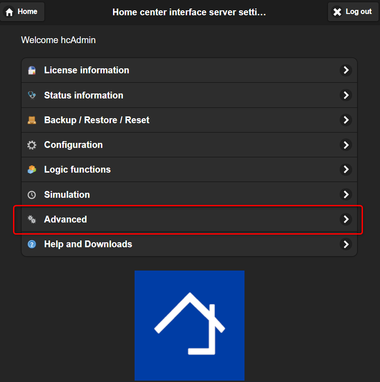Open the Configuration menu entry

[189, 145]
